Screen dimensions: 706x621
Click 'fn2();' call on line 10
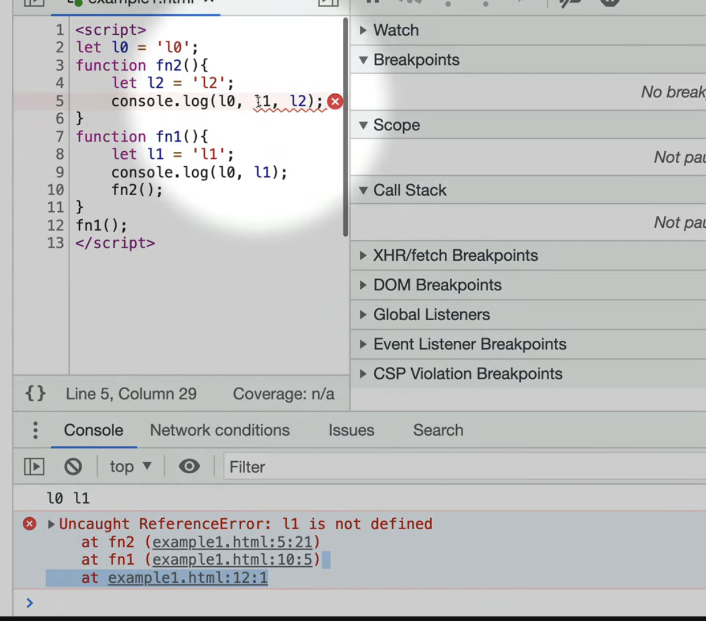(x=137, y=190)
